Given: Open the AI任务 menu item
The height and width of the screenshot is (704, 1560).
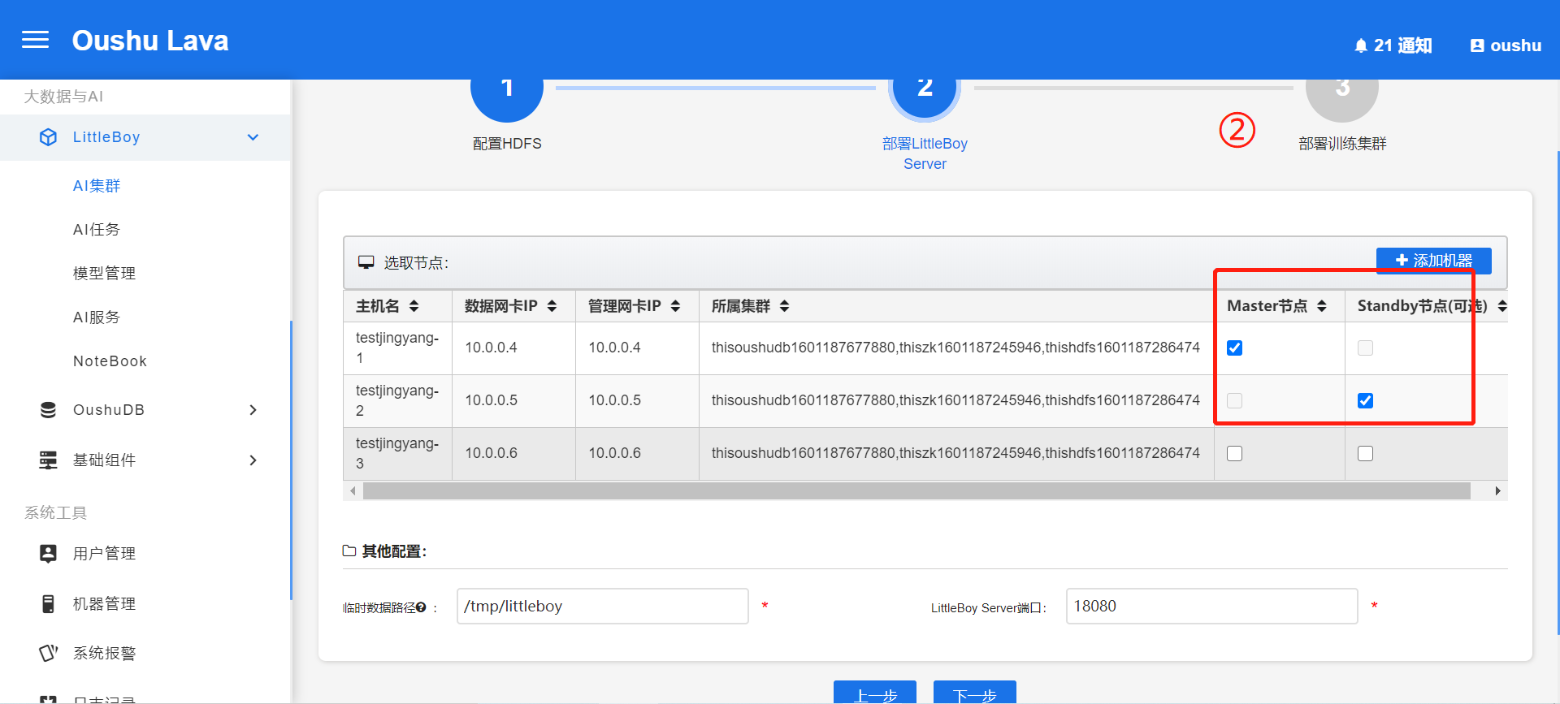Looking at the screenshot, I should click(97, 230).
